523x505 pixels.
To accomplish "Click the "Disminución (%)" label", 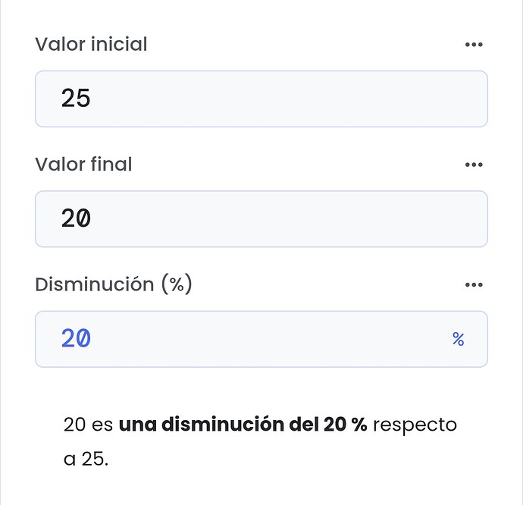I will coord(114,285).
